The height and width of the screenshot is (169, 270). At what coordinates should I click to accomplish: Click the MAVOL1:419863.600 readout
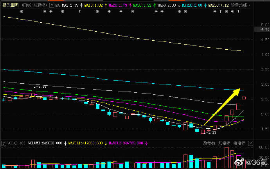click(x=85, y=143)
